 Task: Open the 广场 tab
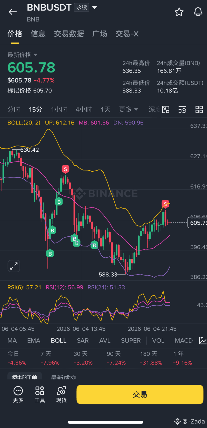click(100, 34)
